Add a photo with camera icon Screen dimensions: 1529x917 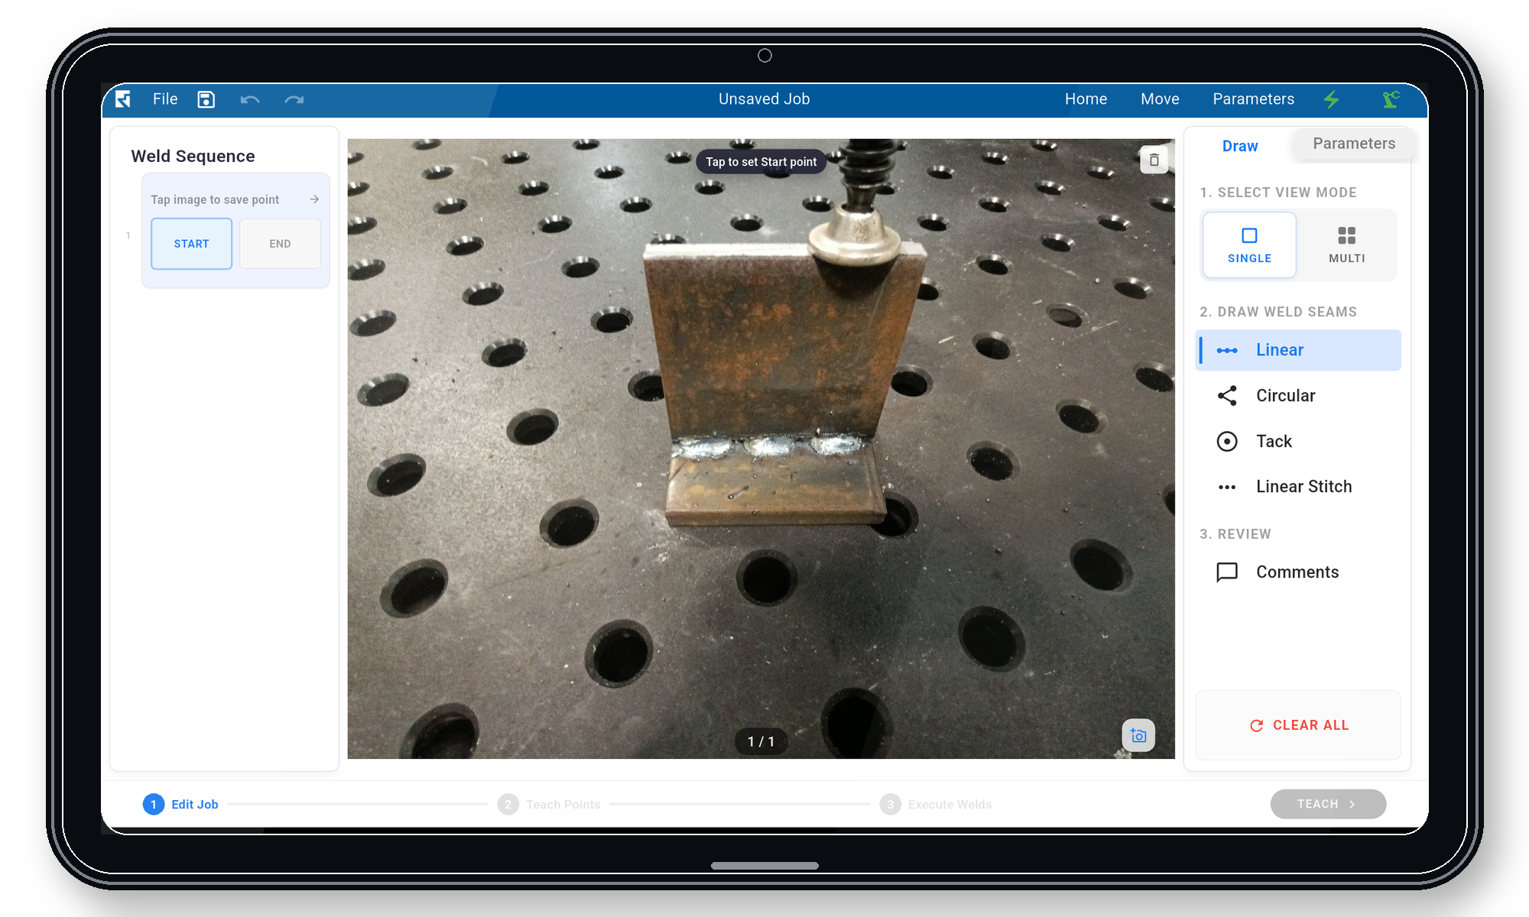point(1138,735)
